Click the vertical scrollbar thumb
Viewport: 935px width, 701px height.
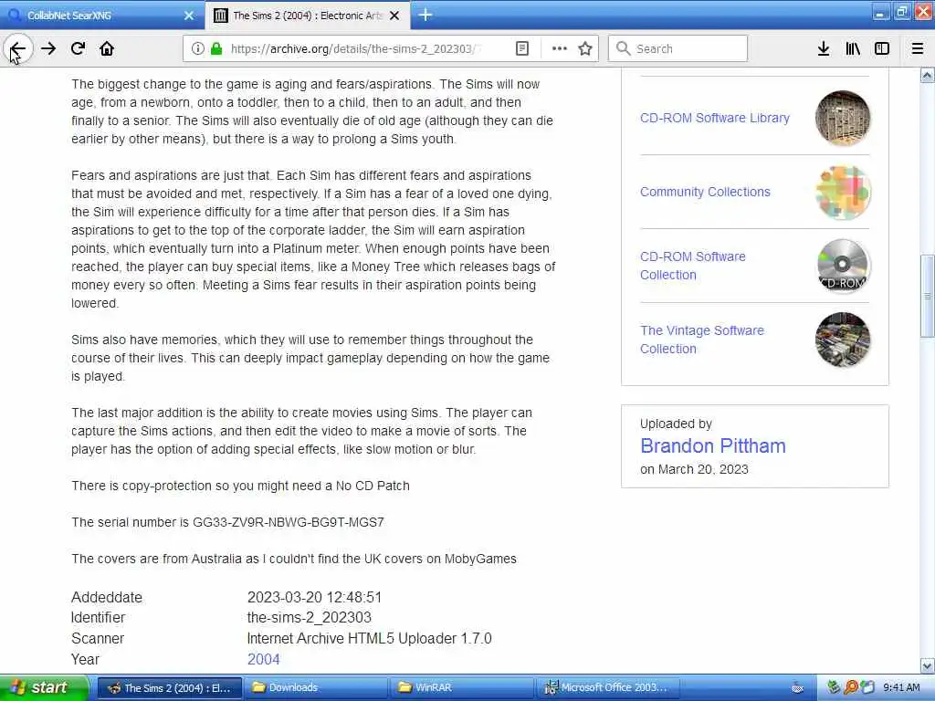coord(928,297)
